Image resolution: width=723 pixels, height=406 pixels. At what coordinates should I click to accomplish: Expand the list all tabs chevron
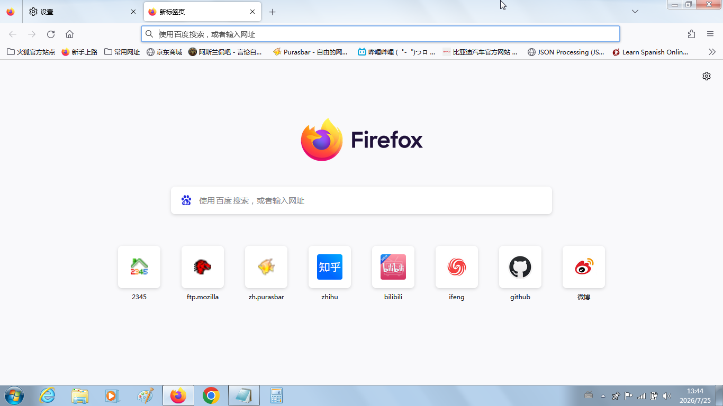pos(635,12)
